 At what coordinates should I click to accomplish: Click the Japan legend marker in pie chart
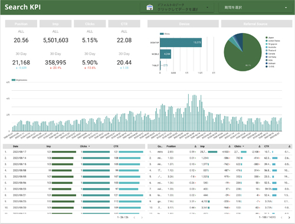pos(267,38)
